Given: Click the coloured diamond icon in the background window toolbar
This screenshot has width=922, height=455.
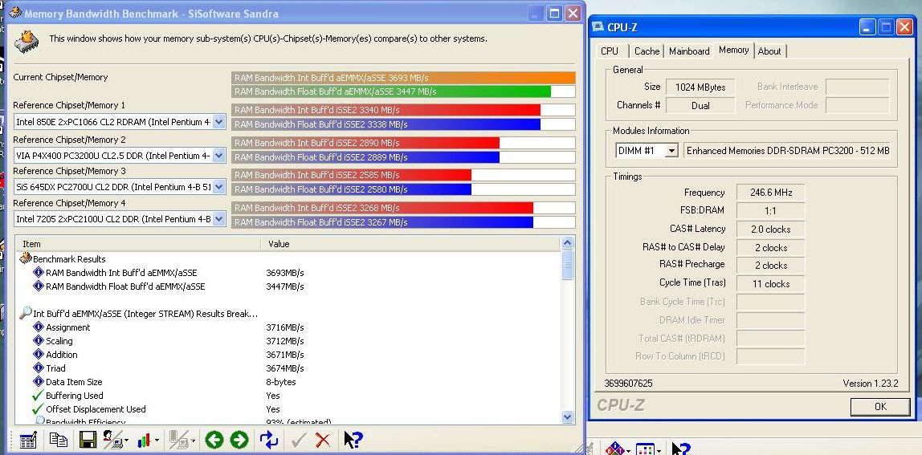Looking at the screenshot, I should pos(617,449).
